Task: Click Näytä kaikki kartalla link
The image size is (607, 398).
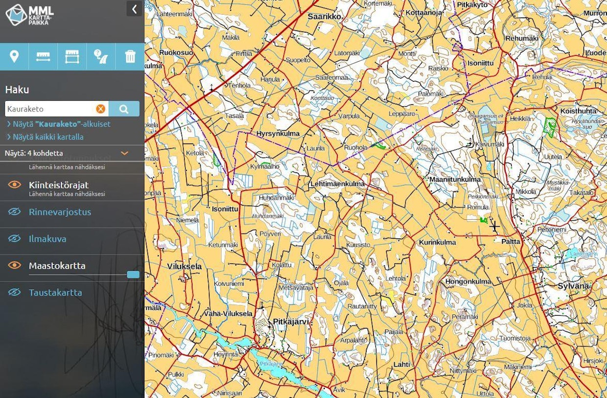Action: point(47,137)
